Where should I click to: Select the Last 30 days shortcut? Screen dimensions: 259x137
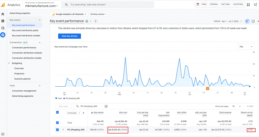click(x=238, y=4)
